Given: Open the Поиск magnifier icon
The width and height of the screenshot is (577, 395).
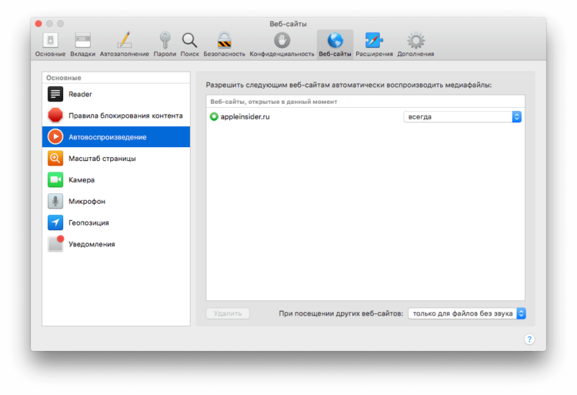Looking at the screenshot, I should [189, 41].
